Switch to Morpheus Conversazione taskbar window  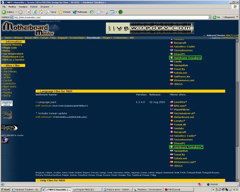(148, 189)
